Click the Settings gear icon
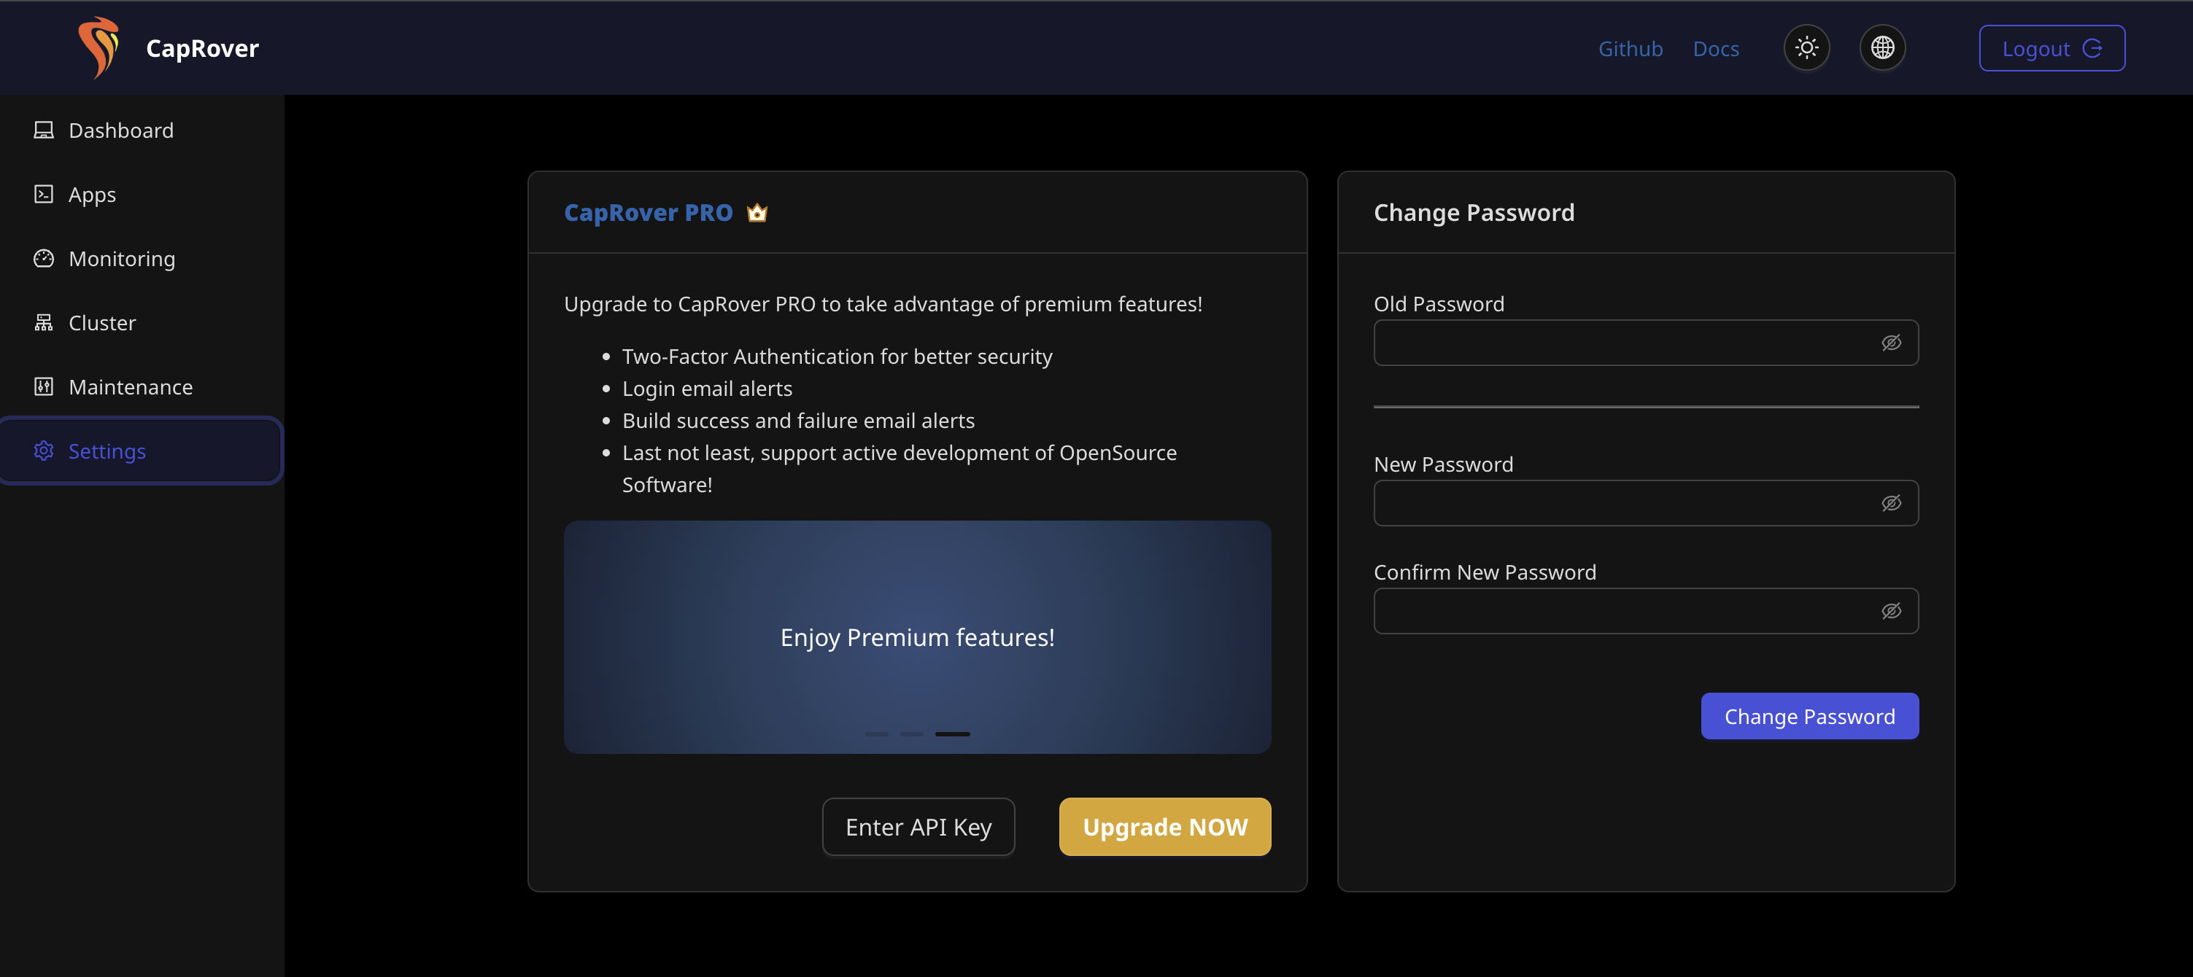This screenshot has height=977, width=2193. pyautogui.click(x=44, y=451)
